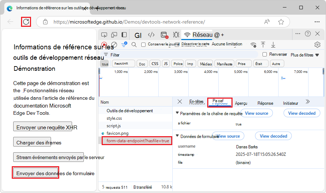The height and width of the screenshot is (193, 326).
Task: Close the DevTools panel
Action: click(317, 34)
